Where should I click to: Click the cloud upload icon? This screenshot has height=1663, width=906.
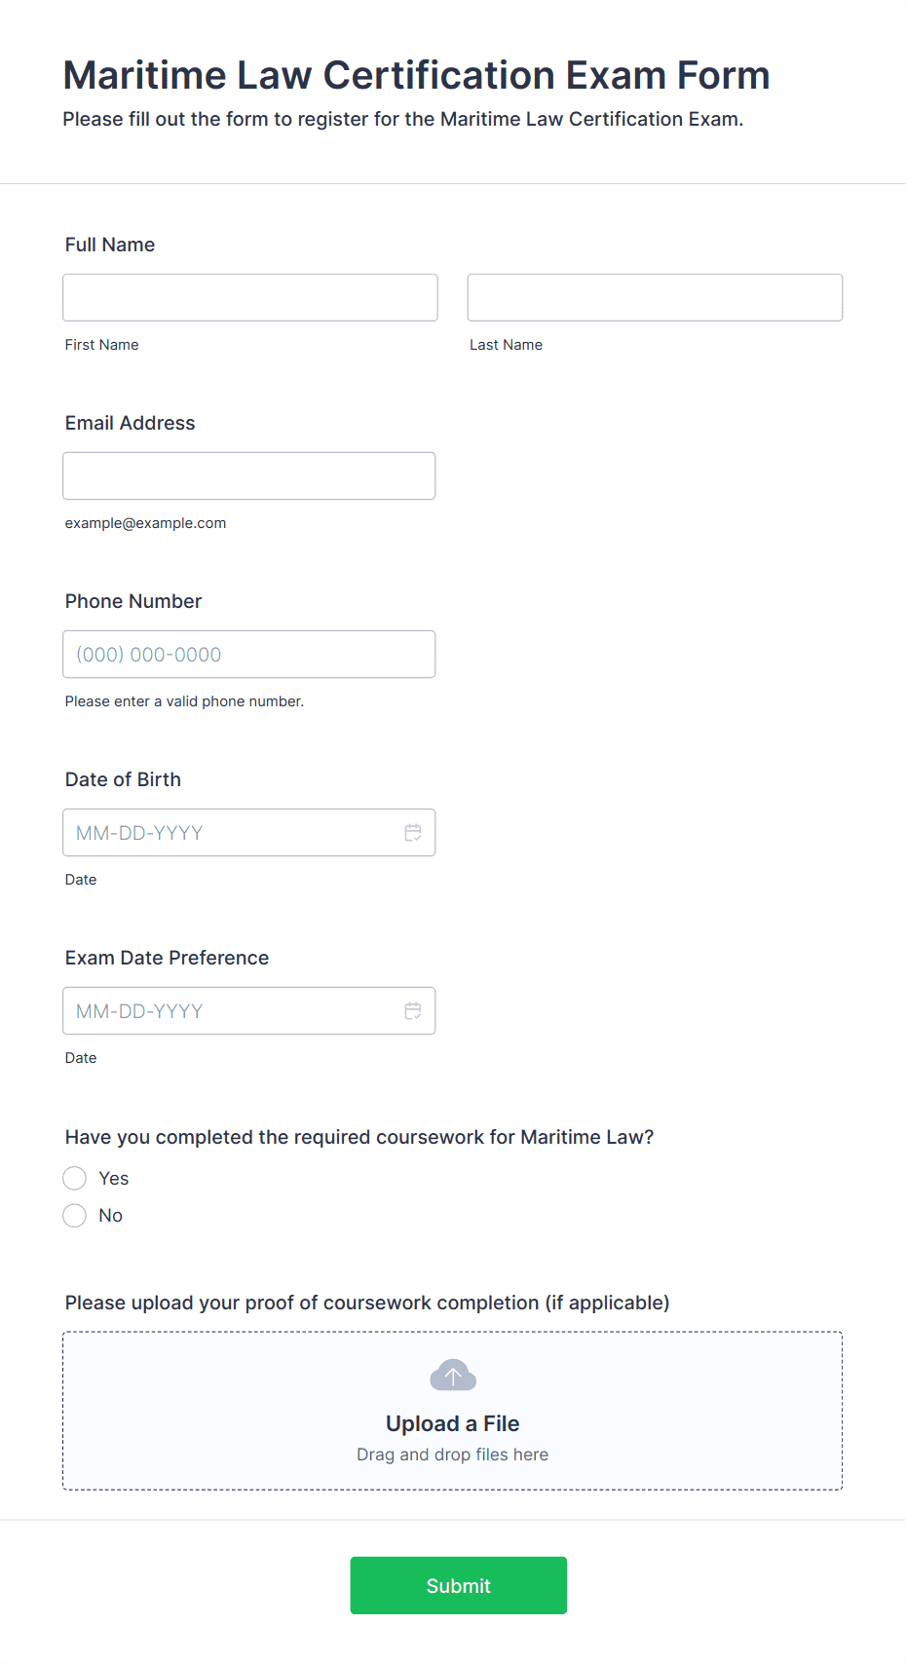point(453,1376)
